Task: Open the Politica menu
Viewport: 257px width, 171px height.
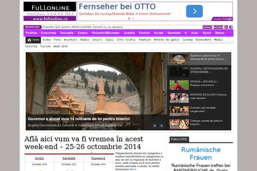Action: tap(31, 33)
